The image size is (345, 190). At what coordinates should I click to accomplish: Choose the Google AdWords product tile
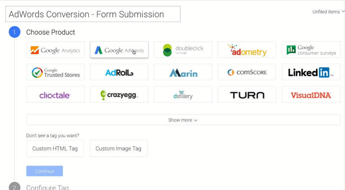[119, 50]
